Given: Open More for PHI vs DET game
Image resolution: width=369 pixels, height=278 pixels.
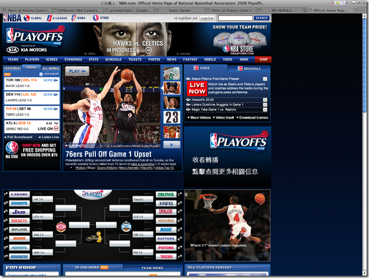Looking at the screenshot, I should [x=50, y=109].
